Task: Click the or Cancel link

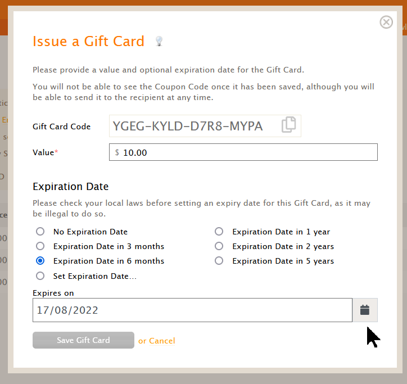Action: 156,341
